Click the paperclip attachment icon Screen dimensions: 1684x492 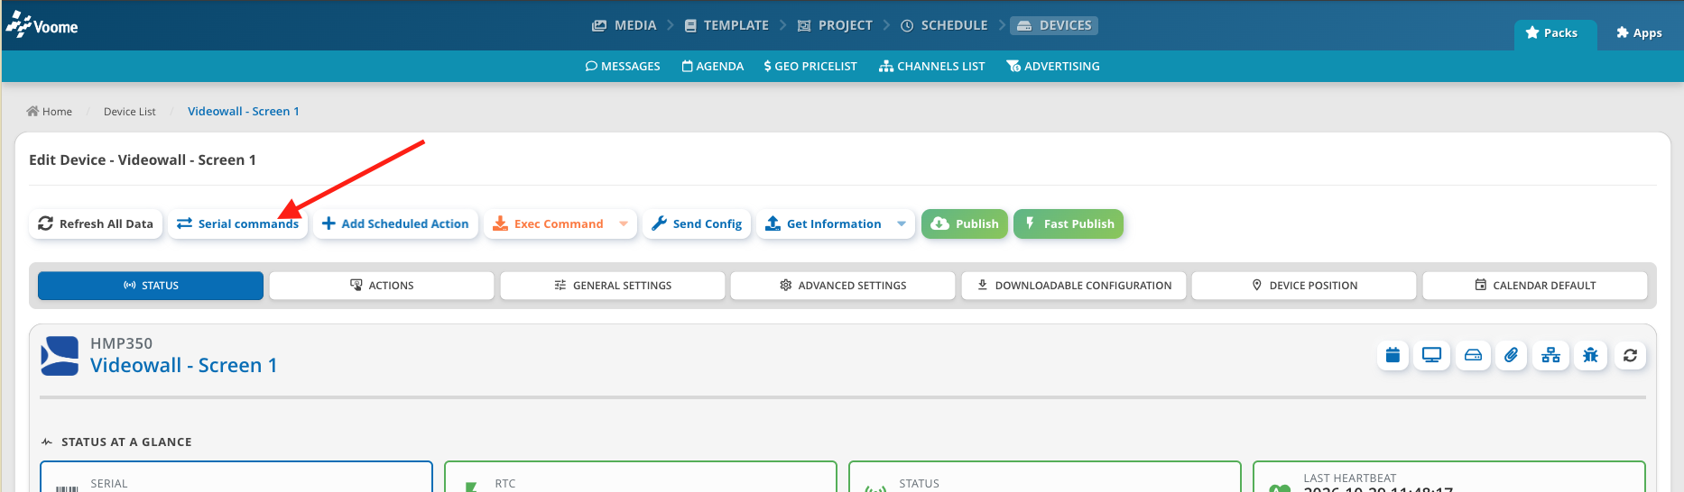[1512, 355]
